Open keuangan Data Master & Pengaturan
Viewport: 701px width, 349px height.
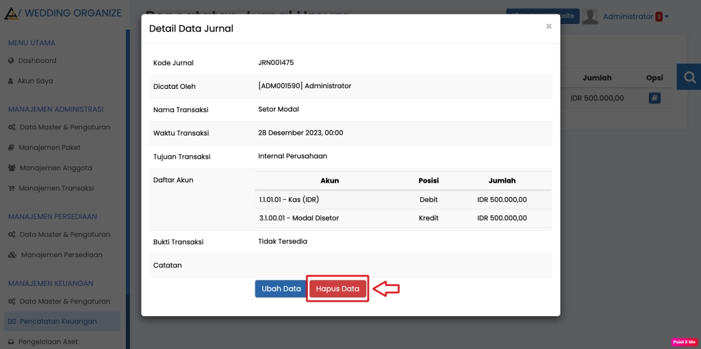point(60,302)
